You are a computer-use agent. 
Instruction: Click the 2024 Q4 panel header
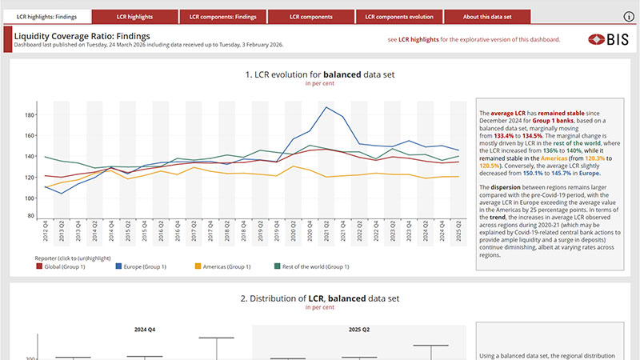point(145,330)
